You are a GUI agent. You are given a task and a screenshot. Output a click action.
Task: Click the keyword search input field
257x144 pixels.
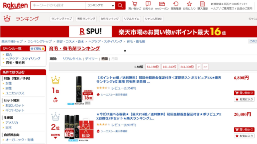[58, 5]
